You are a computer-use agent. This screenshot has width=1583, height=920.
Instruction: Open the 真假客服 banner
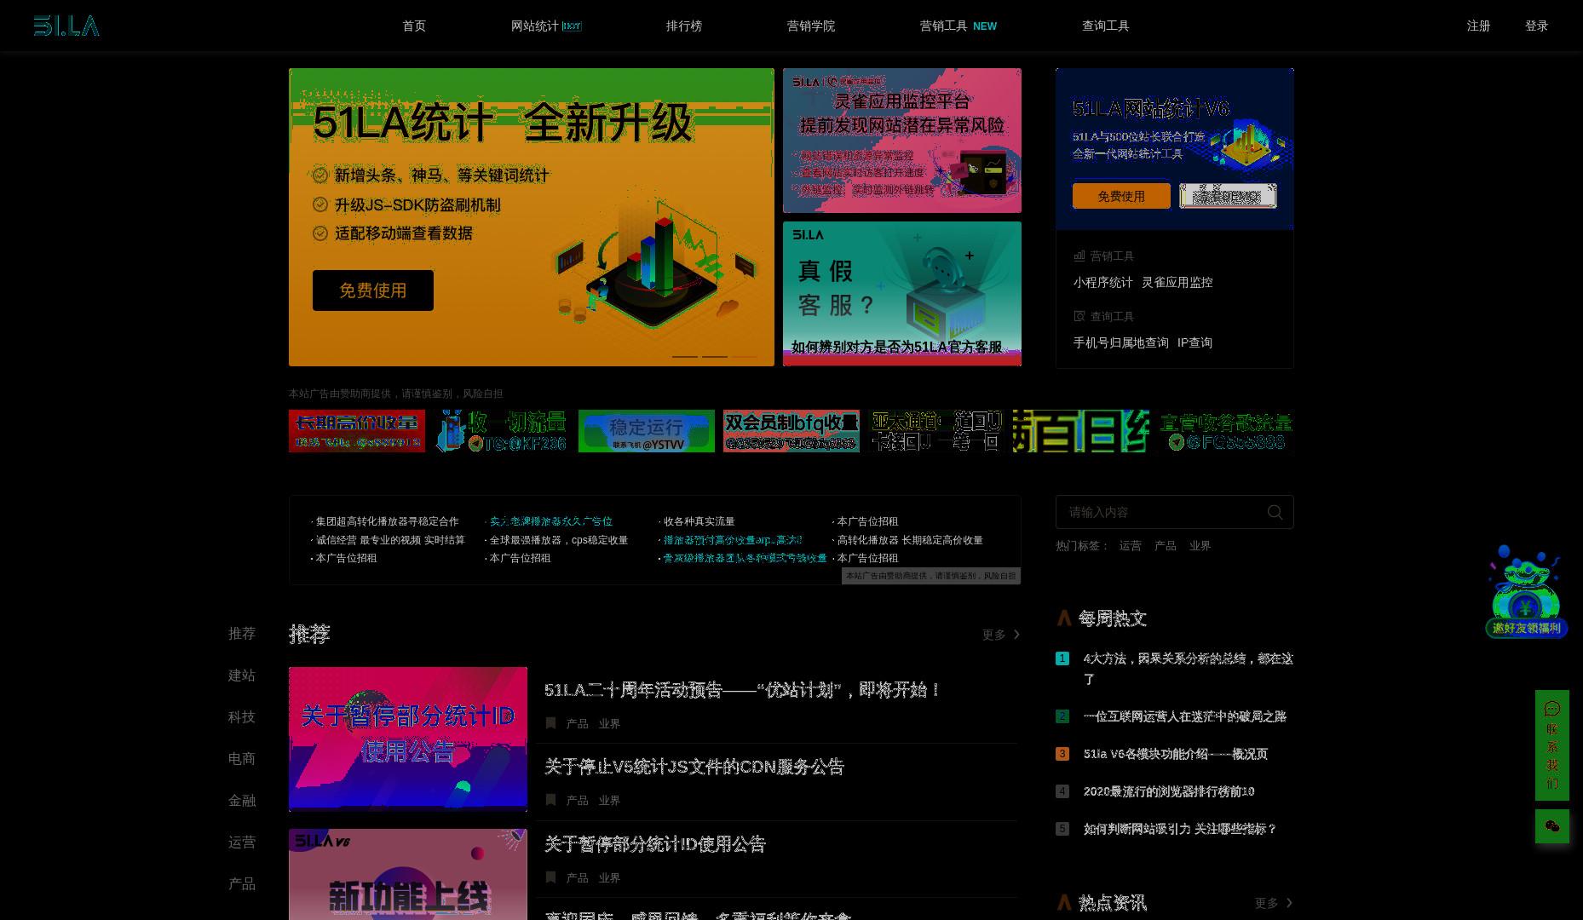pos(902,294)
